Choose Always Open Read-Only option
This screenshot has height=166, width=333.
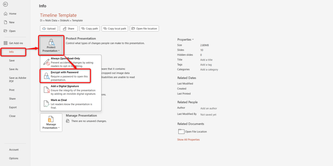[x=71, y=62]
